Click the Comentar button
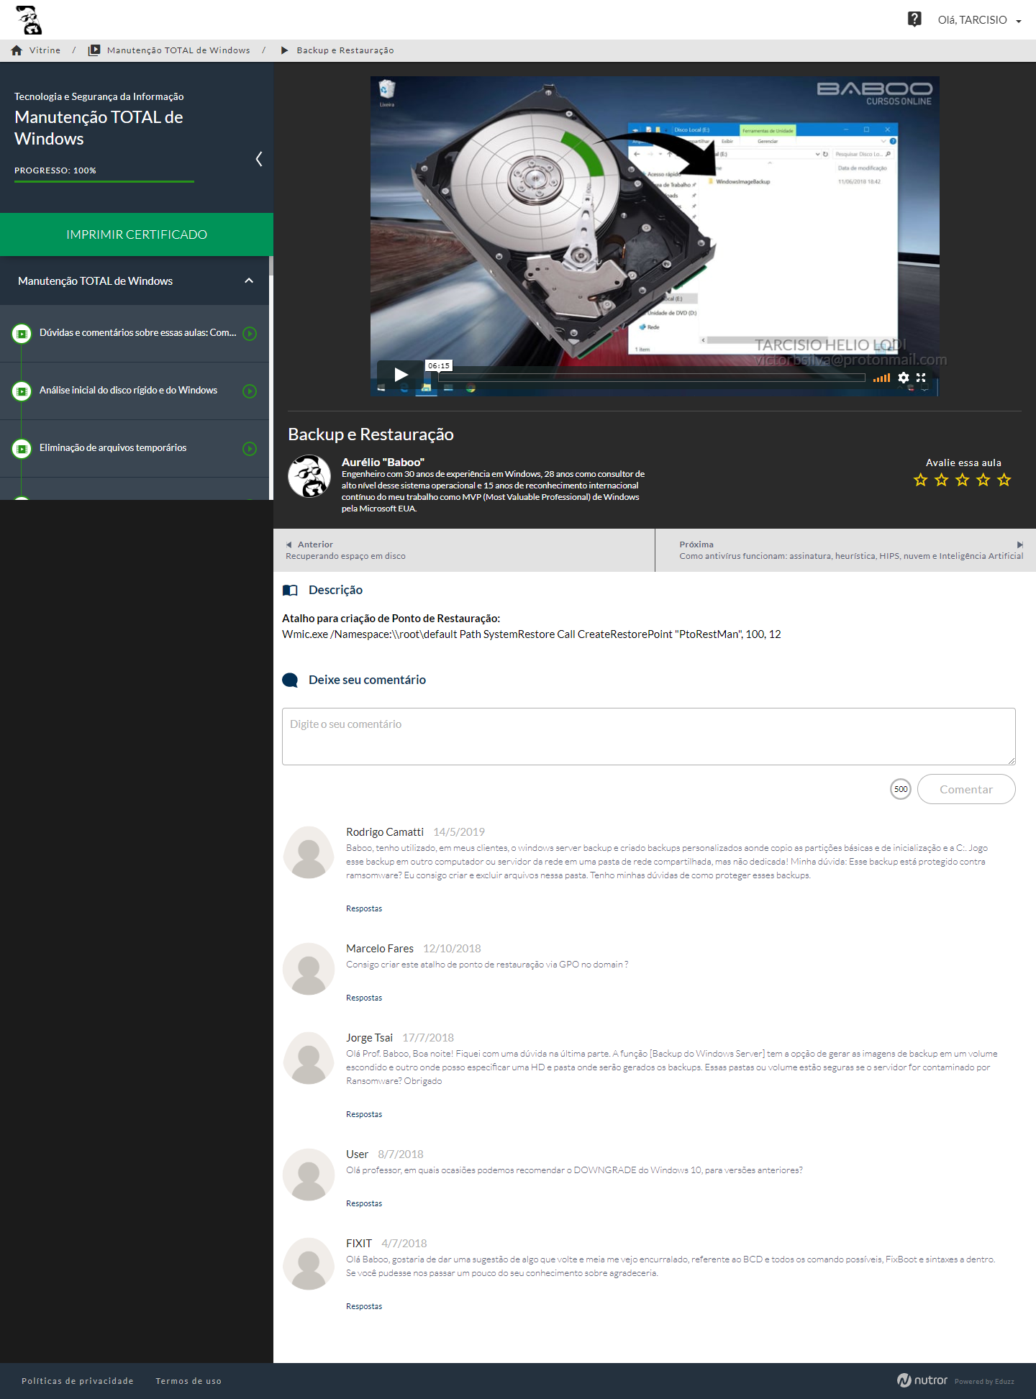This screenshot has height=1399, width=1036. [x=965, y=789]
